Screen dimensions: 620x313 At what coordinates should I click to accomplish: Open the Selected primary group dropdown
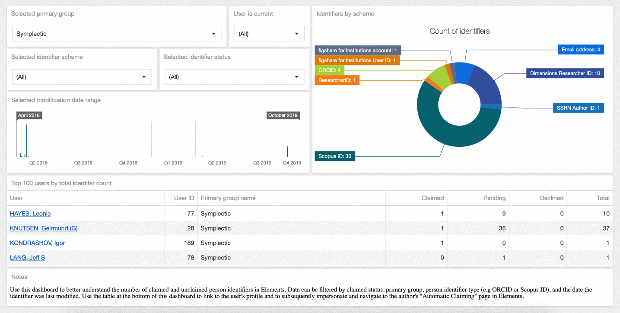pyautogui.click(x=117, y=34)
